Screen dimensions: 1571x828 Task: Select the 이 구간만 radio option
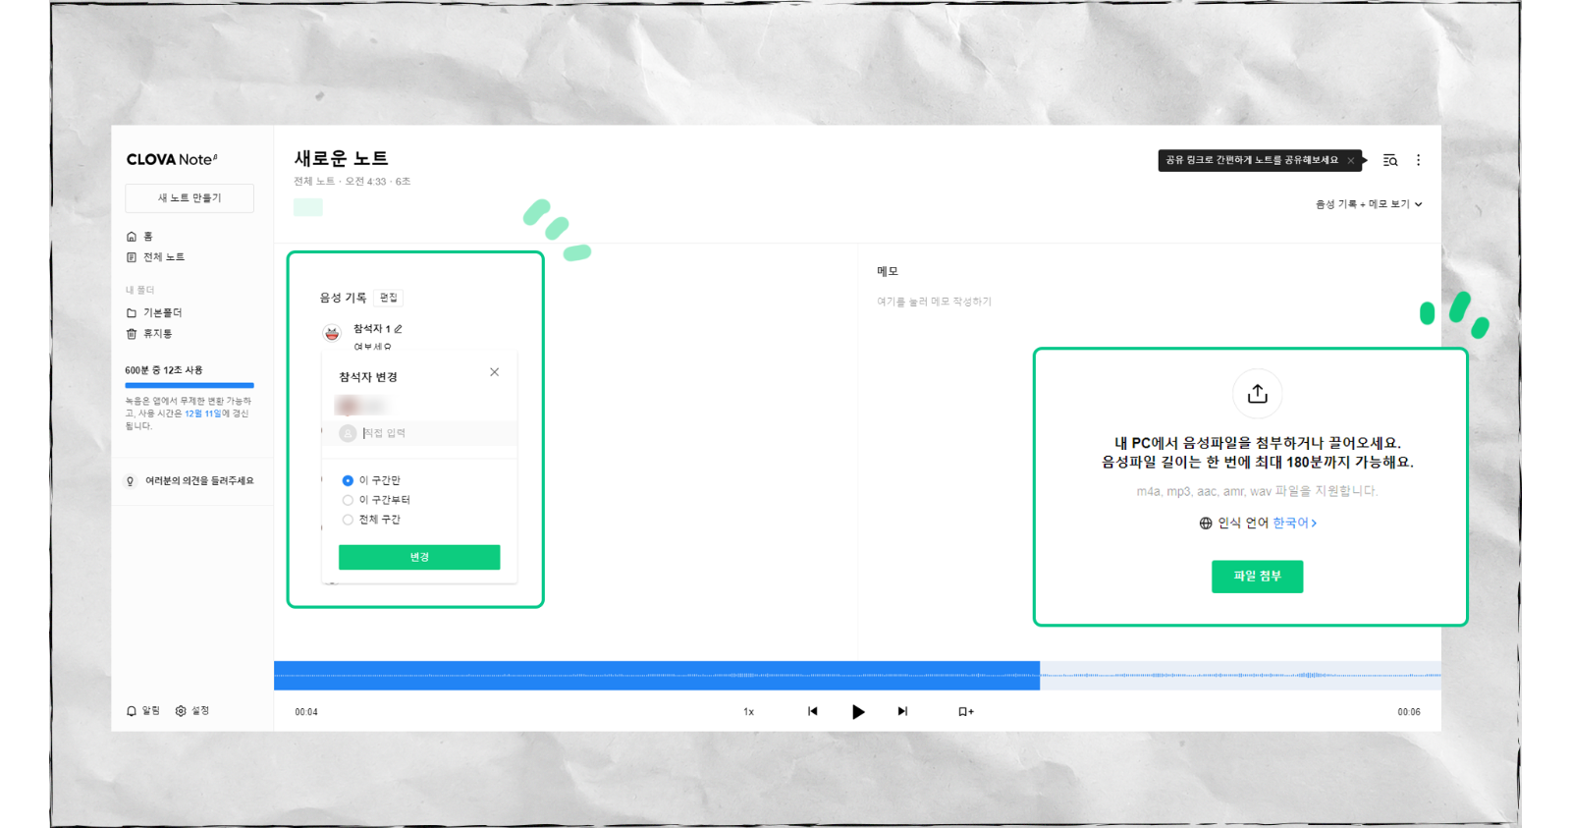click(x=348, y=480)
